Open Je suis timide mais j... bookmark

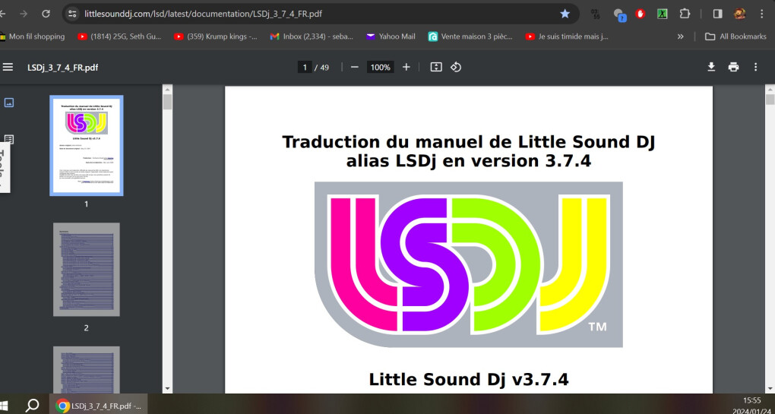click(568, 36)
